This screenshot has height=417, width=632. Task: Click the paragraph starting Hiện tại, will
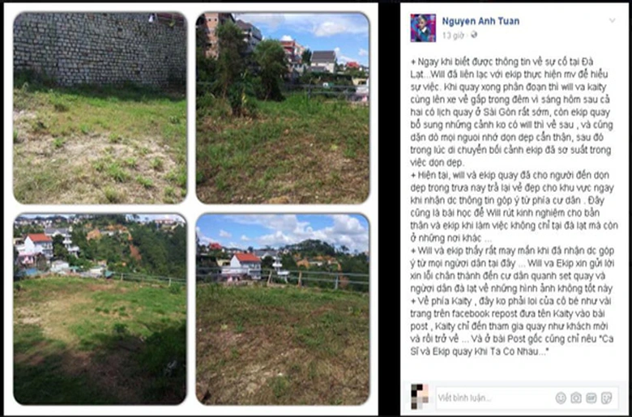point(514,206)
